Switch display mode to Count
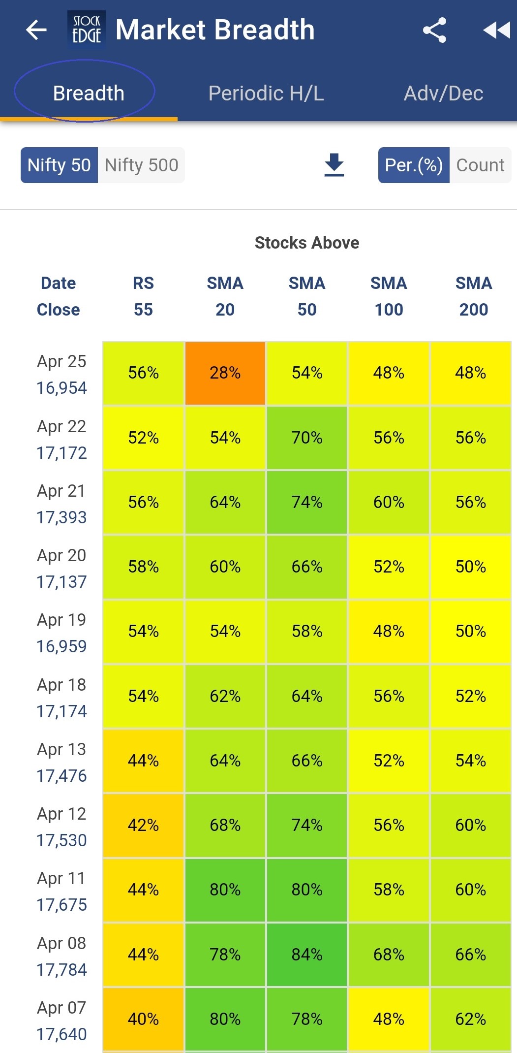The width and height of the screenshot is (517, 1053). coord(480,165)
